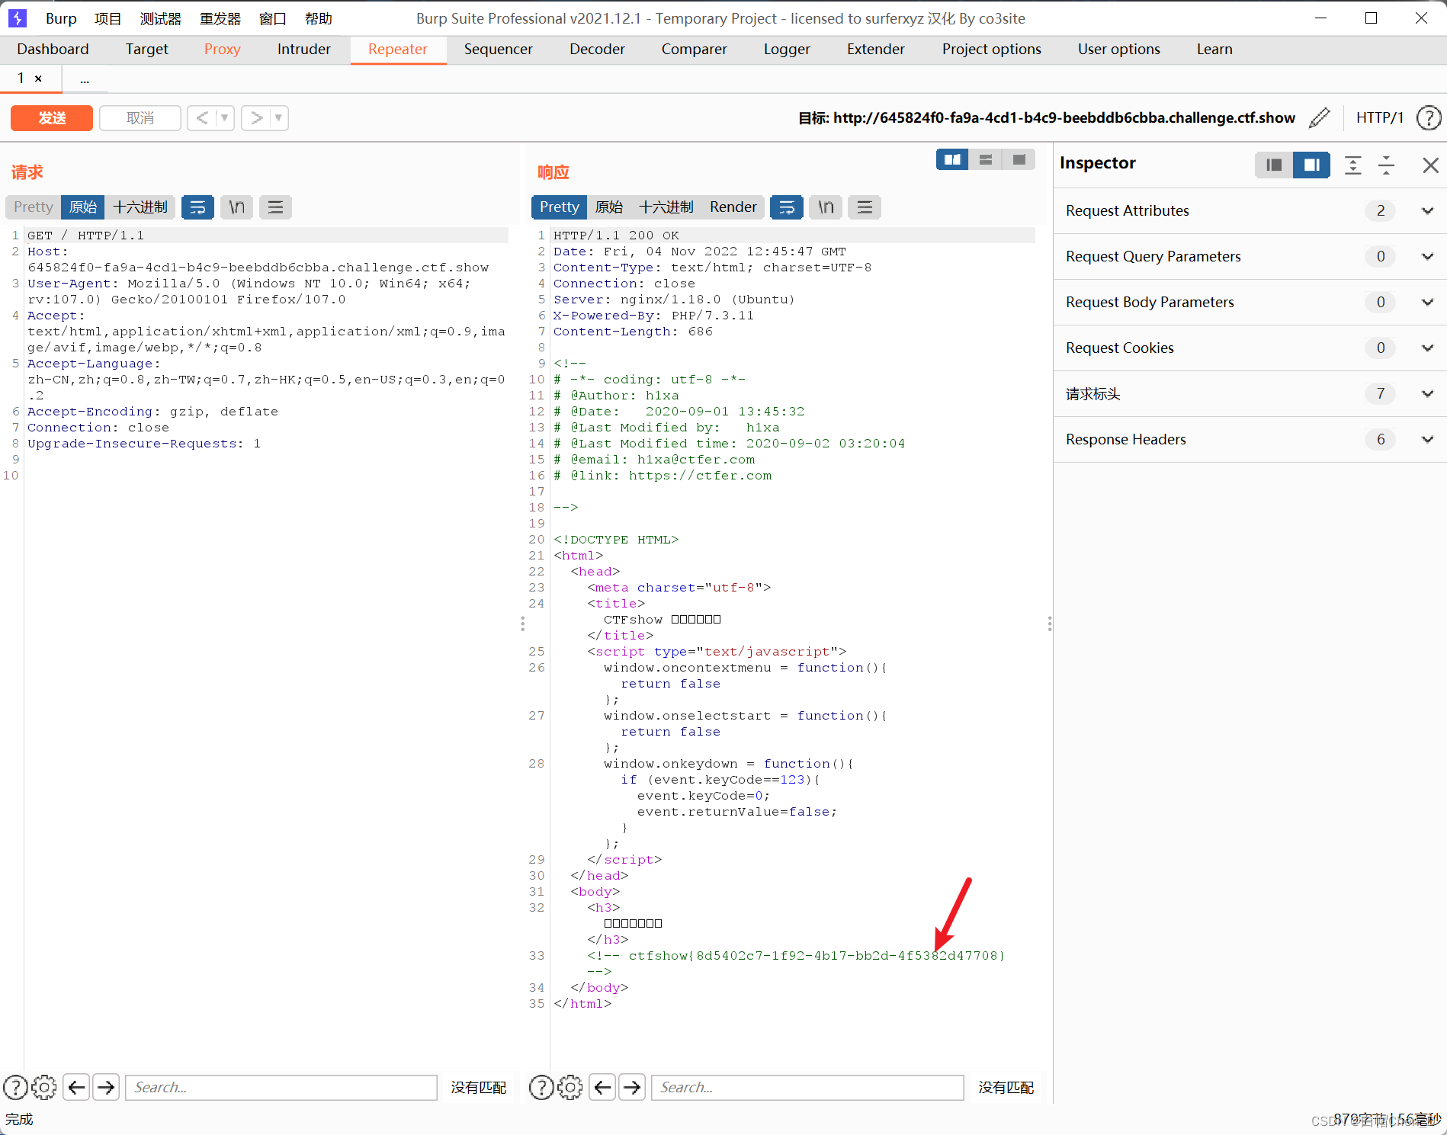Open the HTTP/1 protocol selector
Image resolution: width=1447 pixels, height=1135 pixels.
[1379, 117]
